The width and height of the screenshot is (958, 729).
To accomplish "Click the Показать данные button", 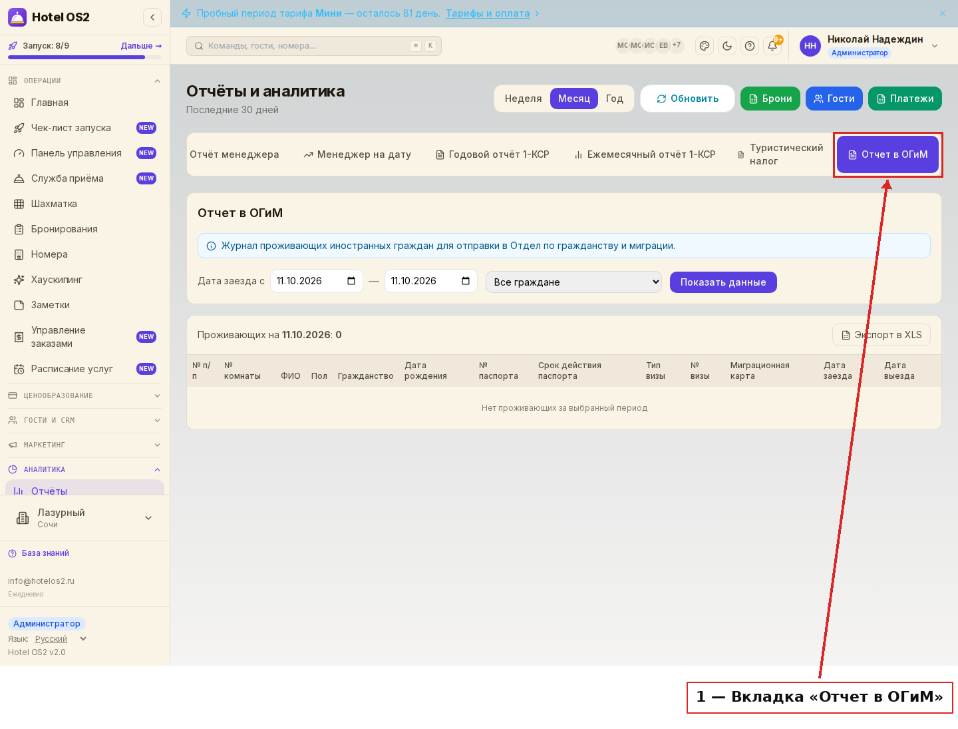I will tap(723, 282).
